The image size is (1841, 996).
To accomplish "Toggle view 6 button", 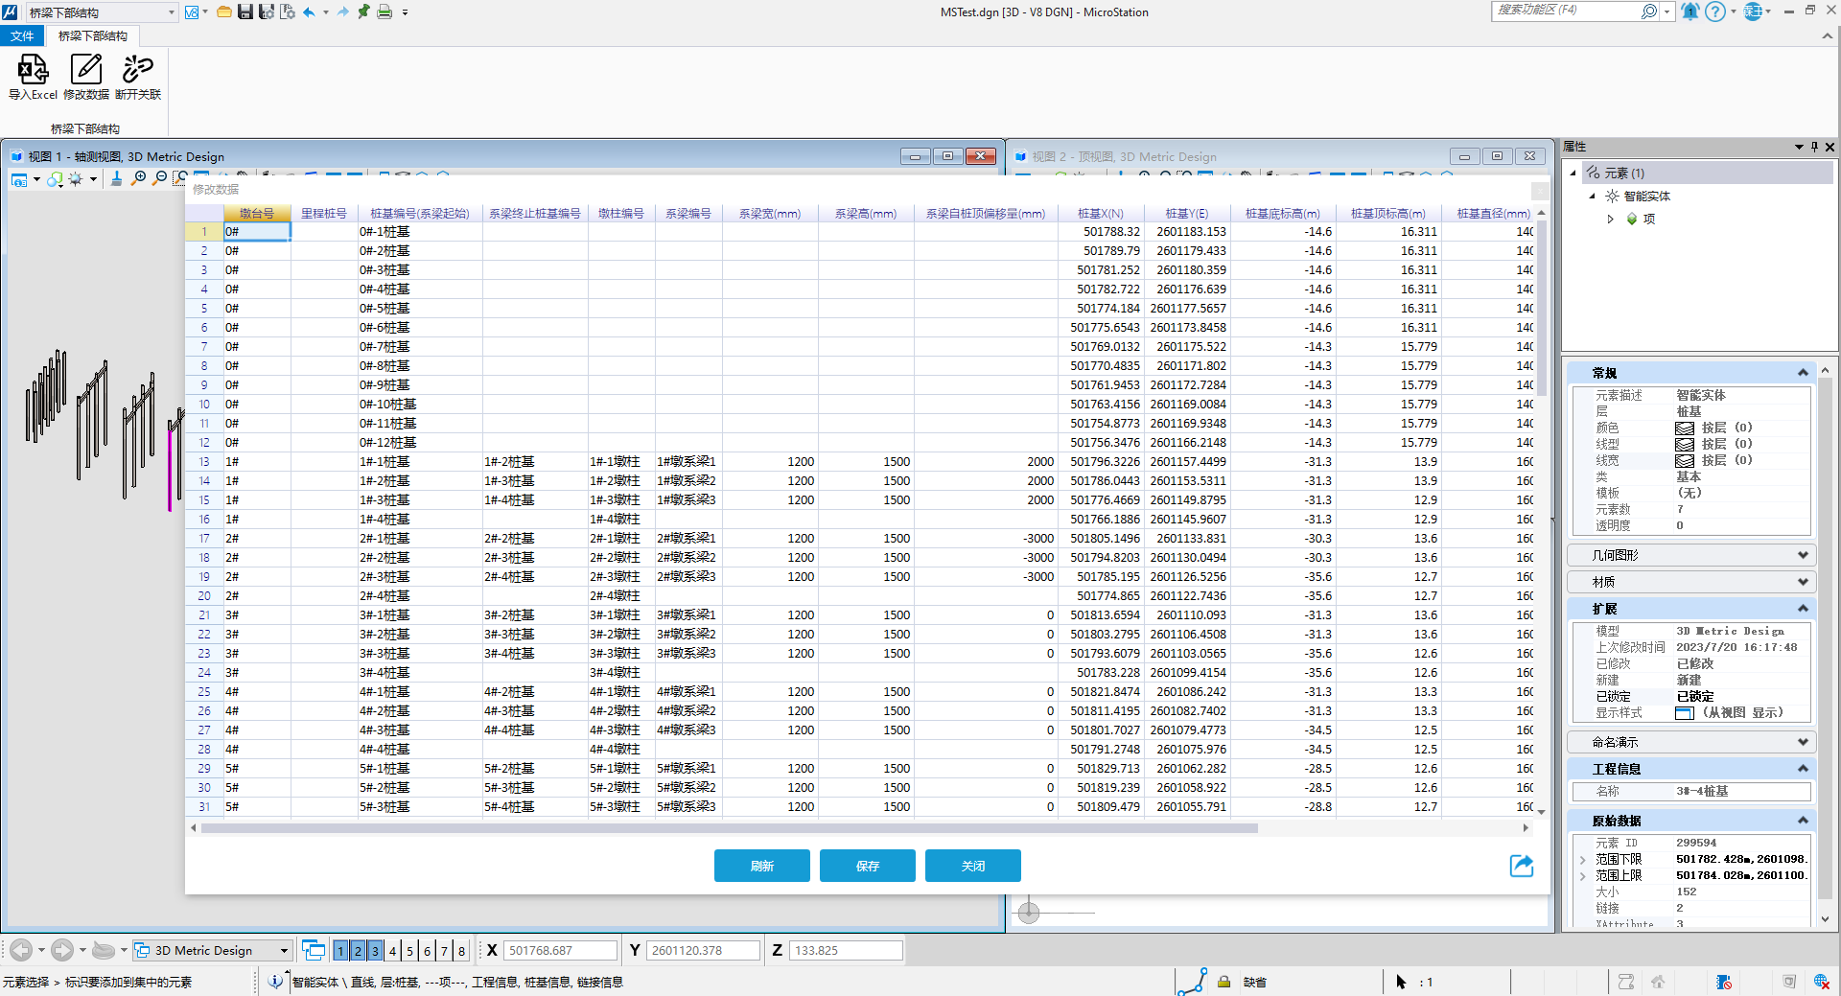I will point(427,950).
